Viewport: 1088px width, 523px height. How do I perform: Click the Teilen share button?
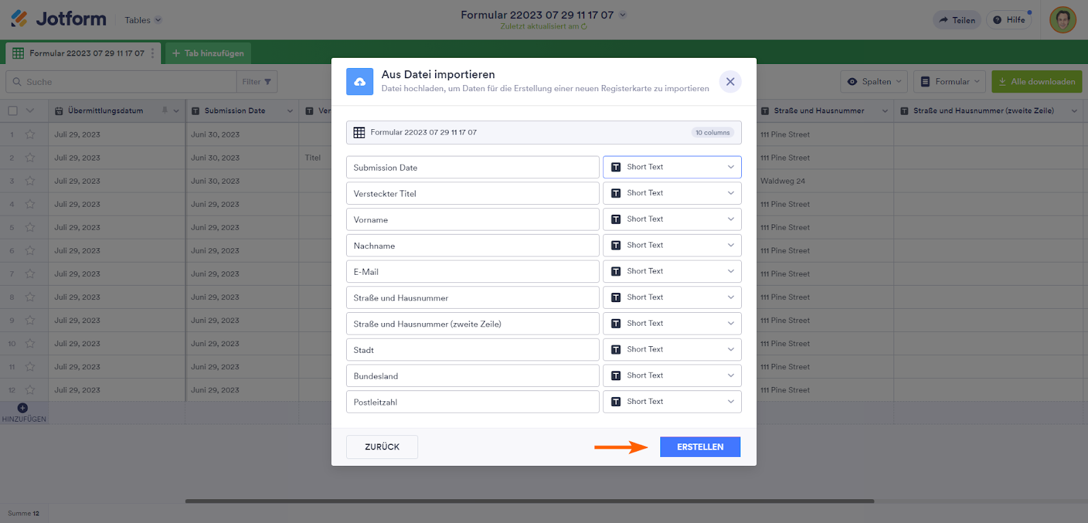[x=957, y=20]
